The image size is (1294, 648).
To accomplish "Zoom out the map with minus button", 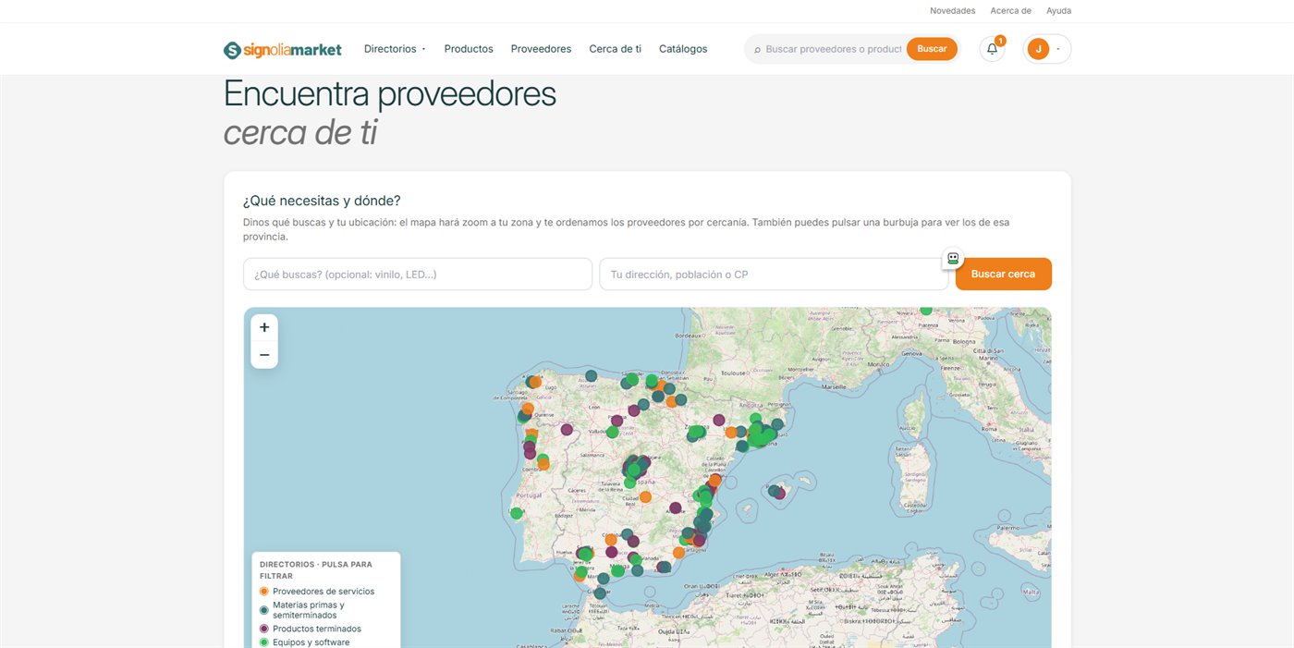I will point(264,355).
